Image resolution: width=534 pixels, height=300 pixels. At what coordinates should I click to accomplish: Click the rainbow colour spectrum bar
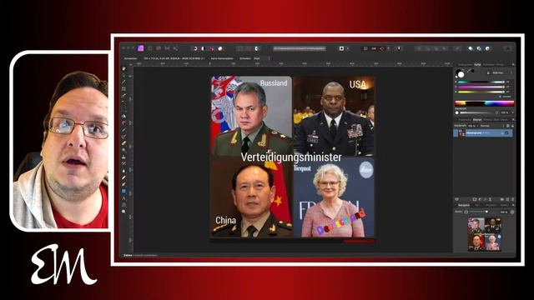tap(484, 103)
